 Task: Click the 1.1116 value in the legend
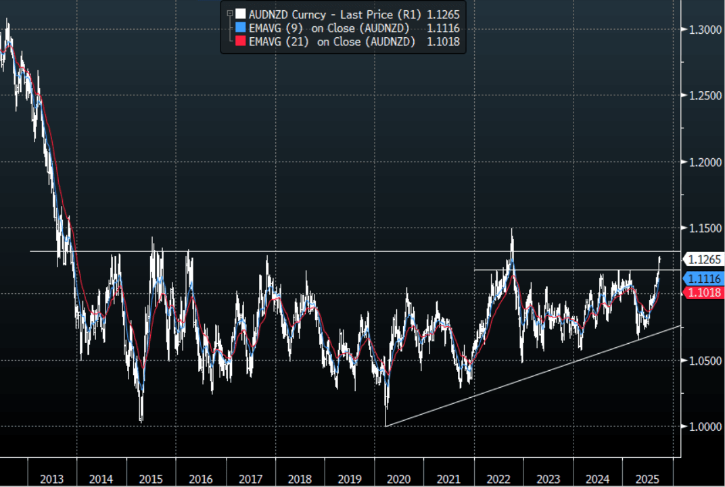443,28
